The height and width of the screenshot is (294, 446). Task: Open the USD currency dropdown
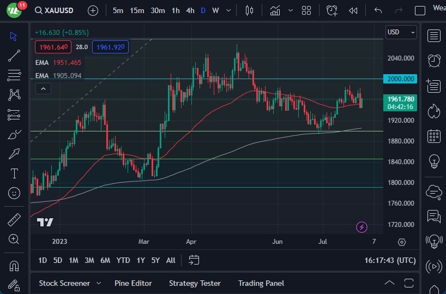point(401,32)
